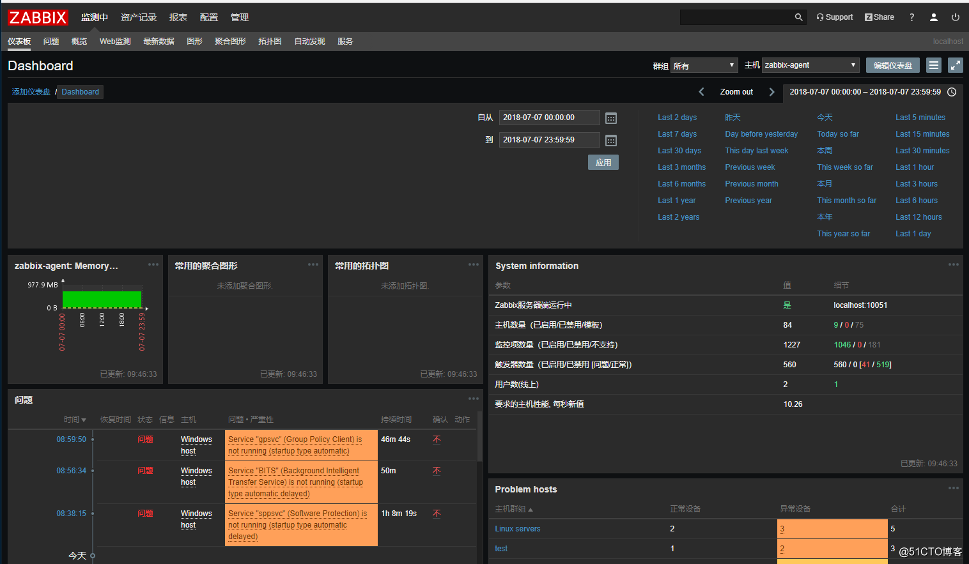This screenshot has width=969, height=564.
Task: Click the clock icon beside time range
Action: coord(952,92)
